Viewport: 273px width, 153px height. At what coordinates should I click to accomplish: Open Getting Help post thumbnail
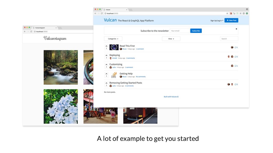point(114,75)
